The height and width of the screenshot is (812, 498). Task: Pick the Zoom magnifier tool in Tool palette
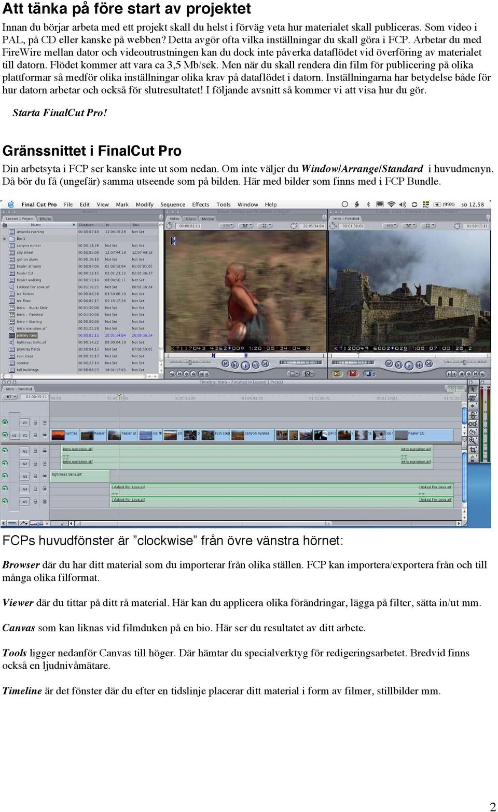pyautogui.click(x=473, y=441)
